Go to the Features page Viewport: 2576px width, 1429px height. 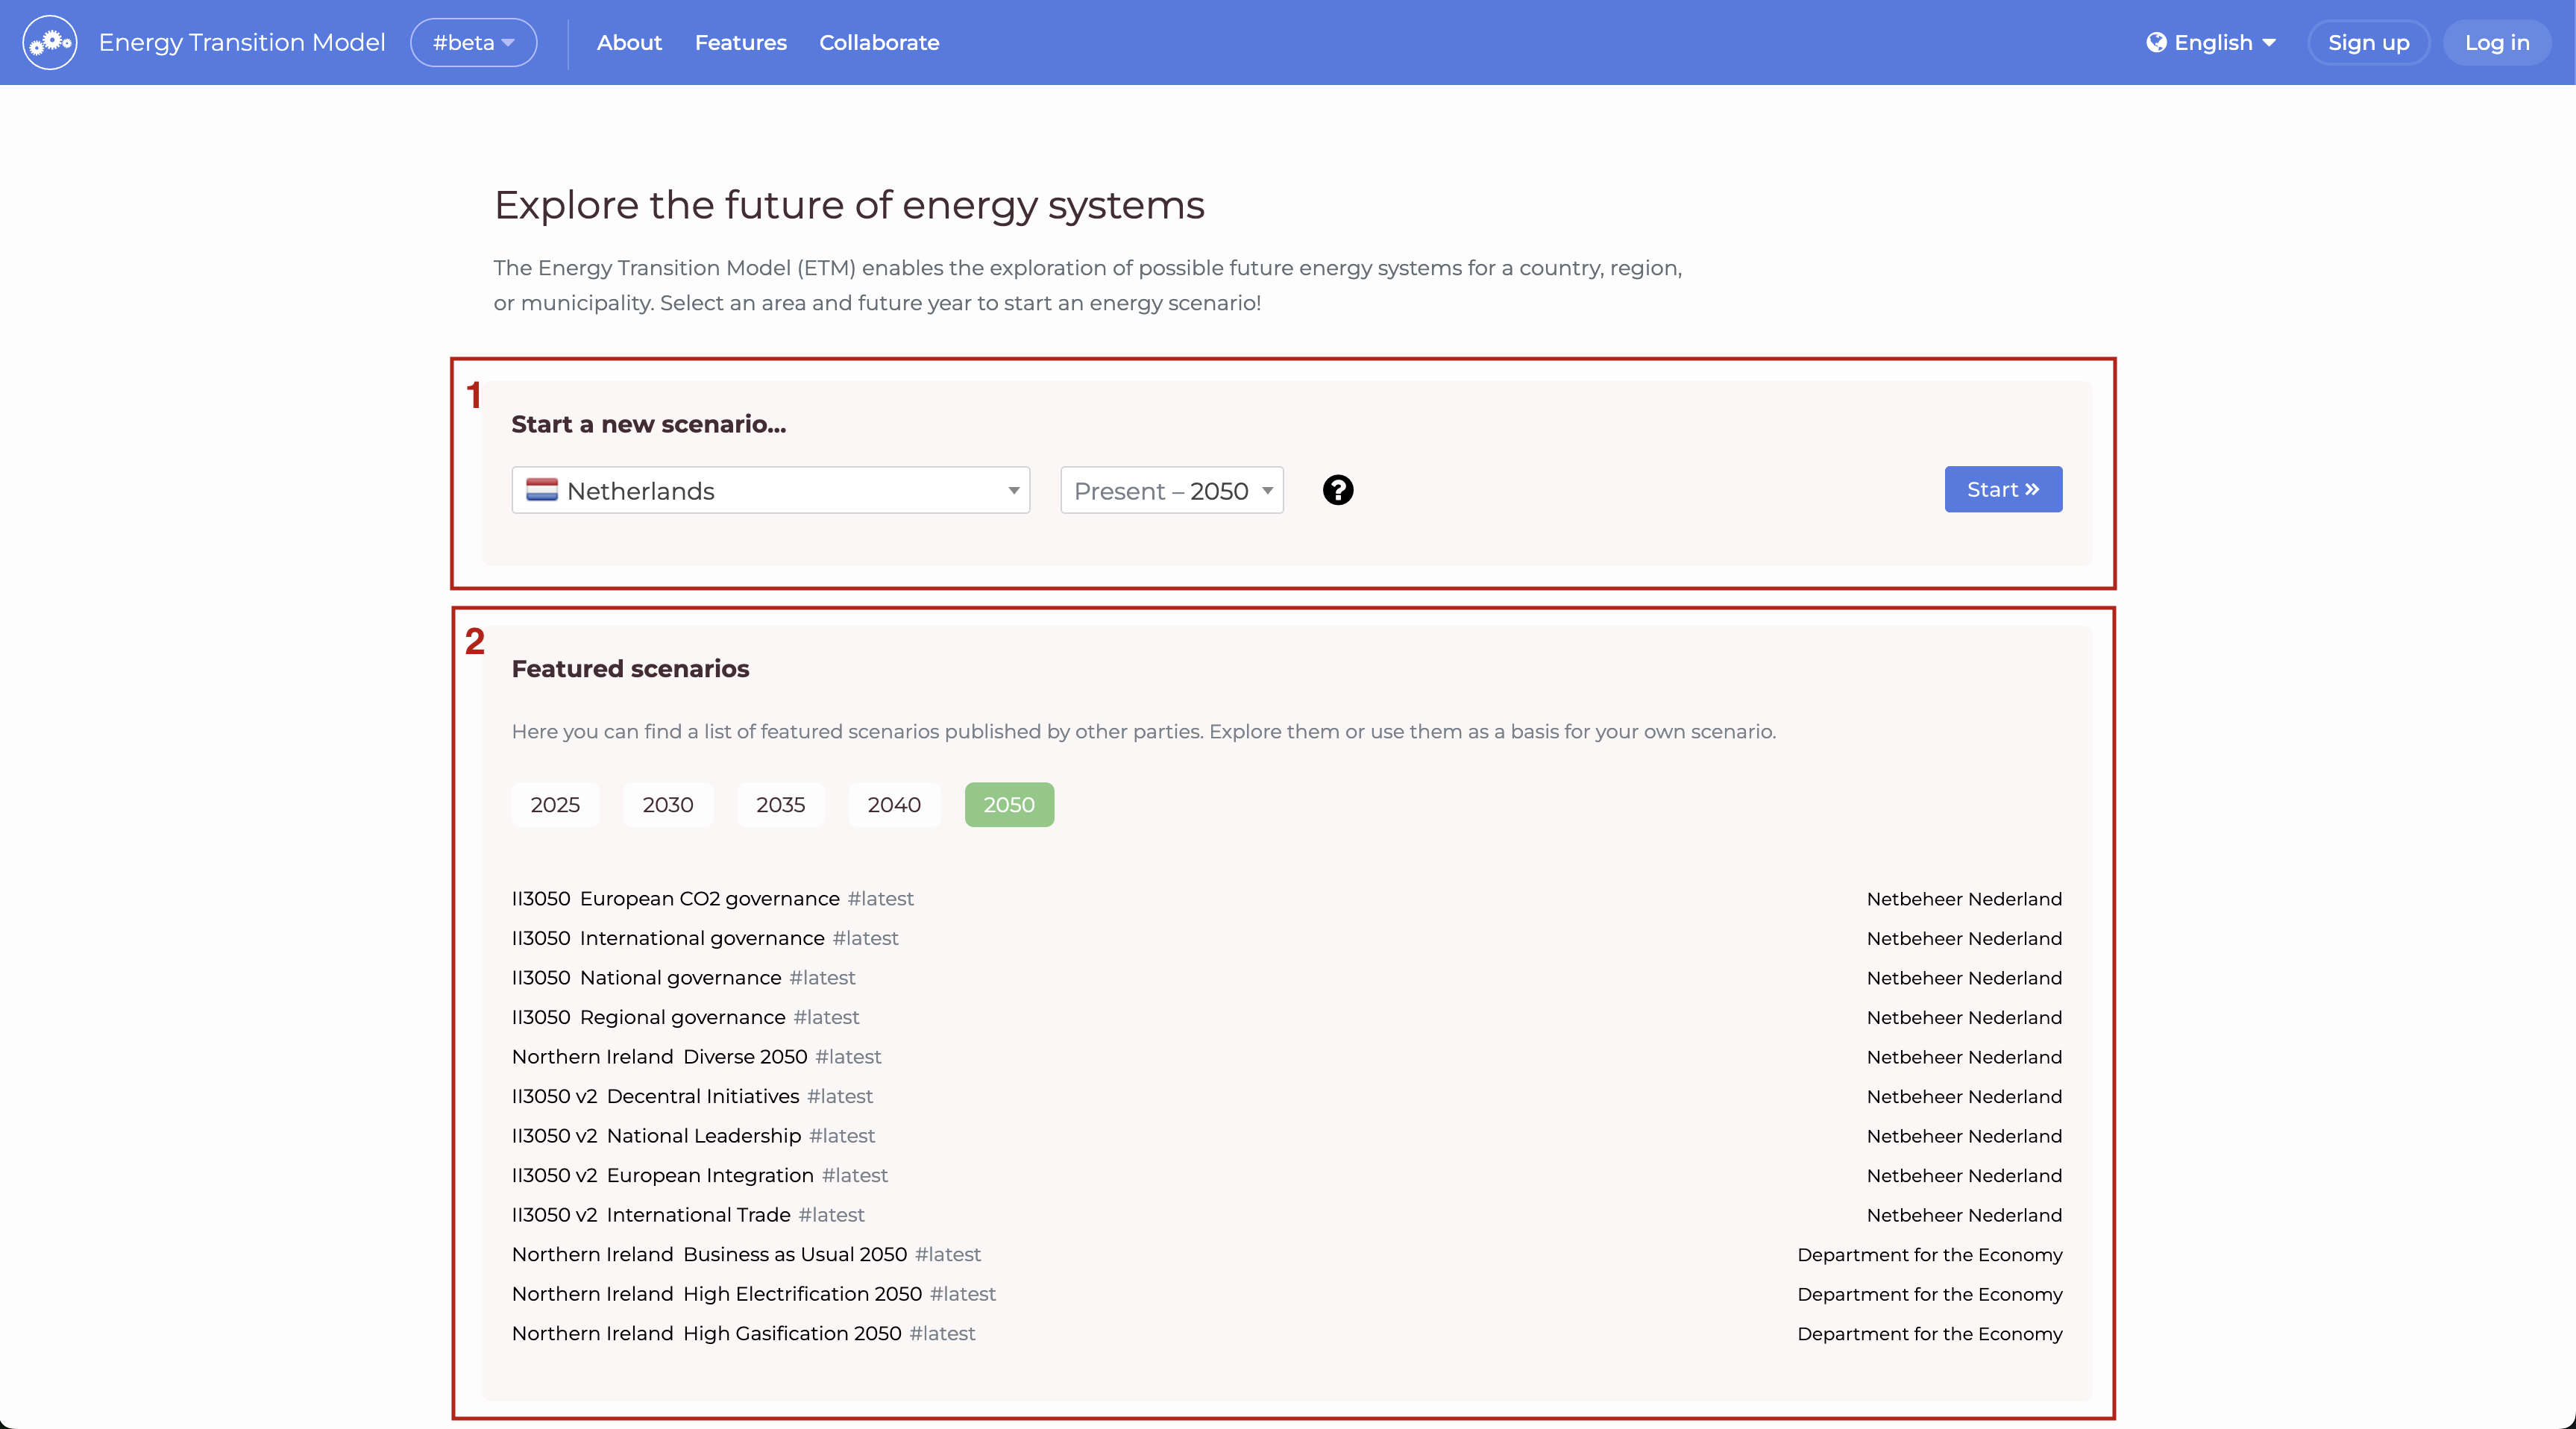(x=740, y=42)
